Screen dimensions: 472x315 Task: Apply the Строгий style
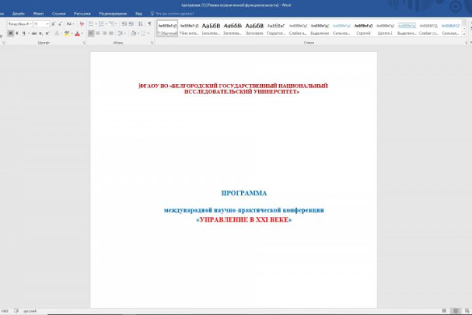pyautogui.click(x=363, y=28)
